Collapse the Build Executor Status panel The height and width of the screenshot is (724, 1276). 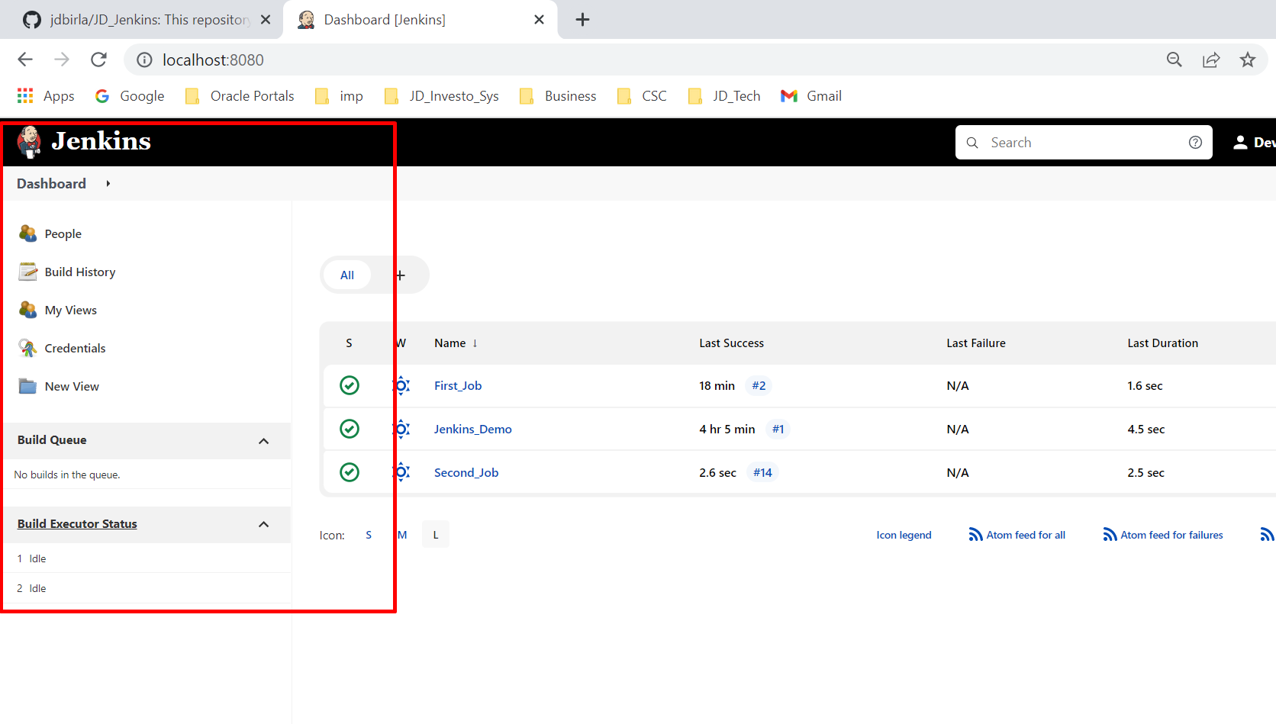[x=264, y=524]
